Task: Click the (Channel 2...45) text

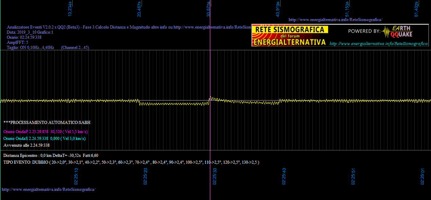Action: point(75,48)
